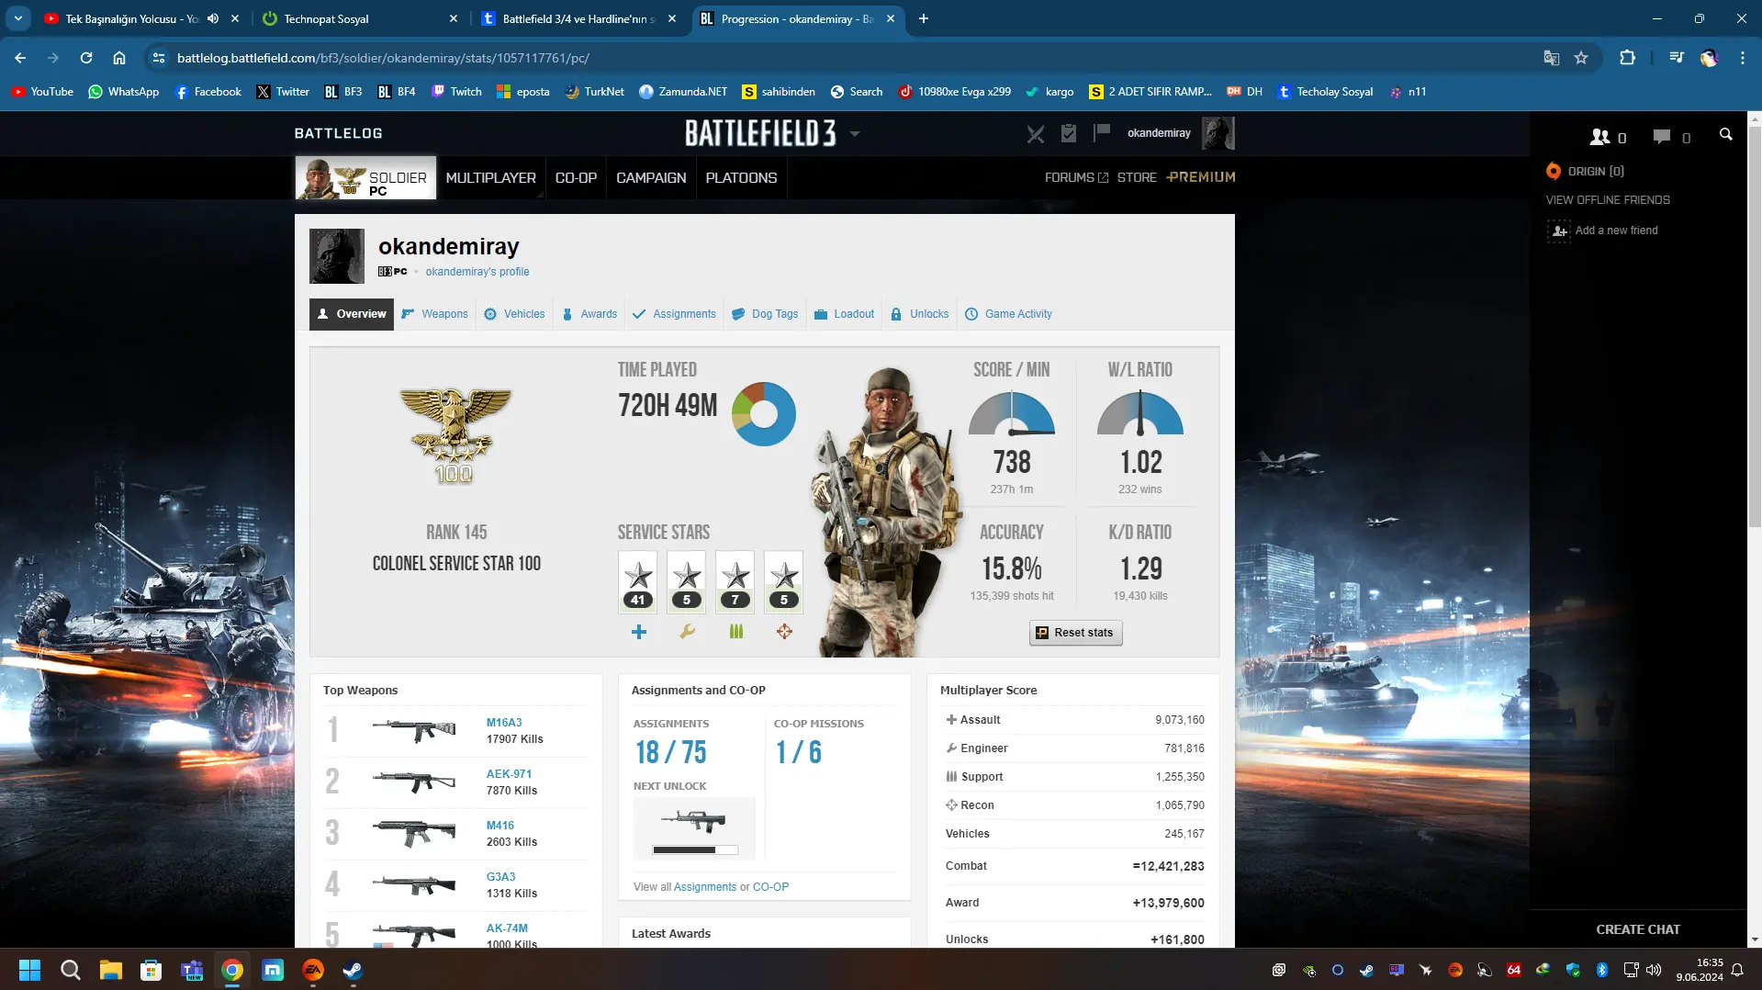This screenshot has height=990, width=1762.
Task: Open the MULTIPLAYER menu
Action: click(x=491, y=177)
